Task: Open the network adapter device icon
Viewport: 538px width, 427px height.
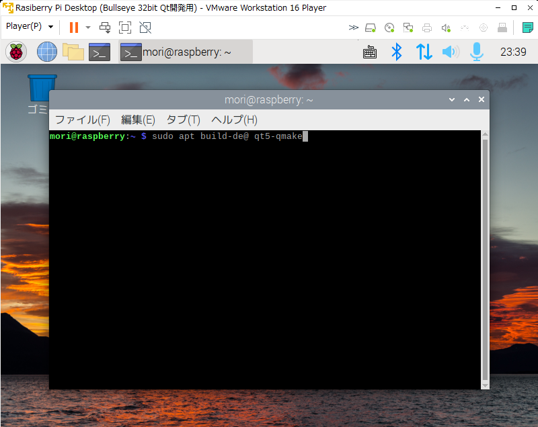Action: click(408, 28)
